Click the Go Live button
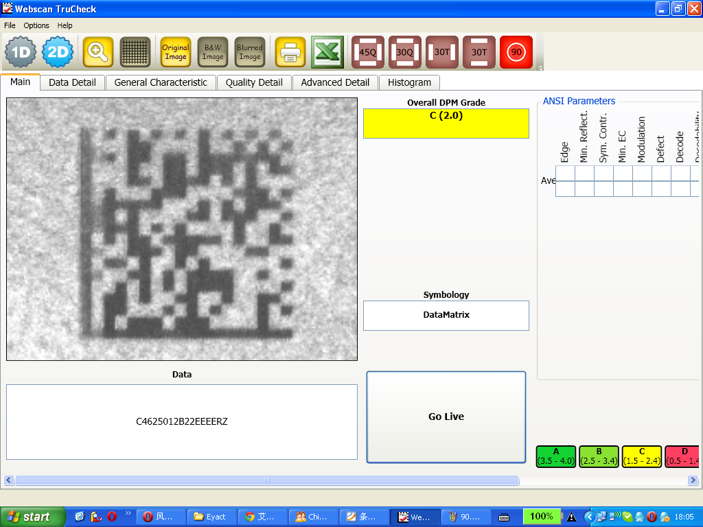Viewport: 703px width, 527px height. (446, 417)
